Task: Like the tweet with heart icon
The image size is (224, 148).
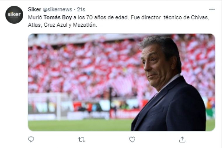Action: tap(132, 140)
